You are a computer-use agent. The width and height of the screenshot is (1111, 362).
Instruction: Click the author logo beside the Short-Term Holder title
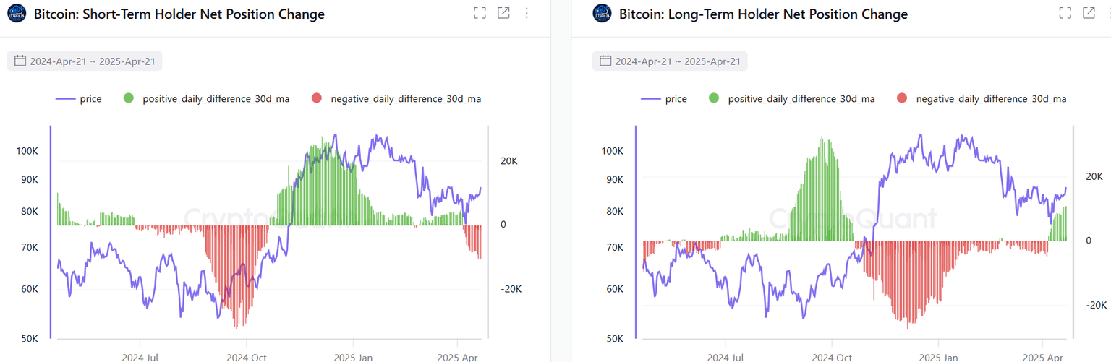click(17, 14)
